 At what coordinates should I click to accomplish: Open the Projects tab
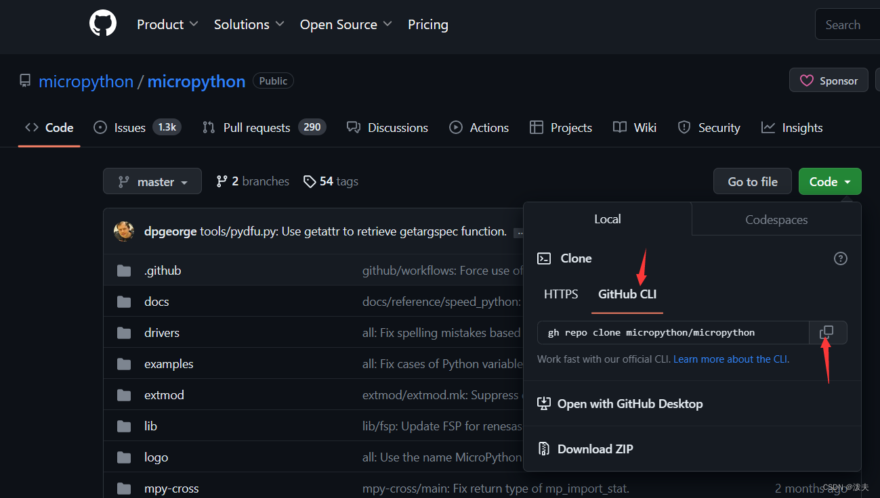(x=561, y=127)
